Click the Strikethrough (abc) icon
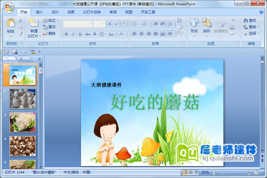This screenshot has width=267, height=178. point(87,34)
